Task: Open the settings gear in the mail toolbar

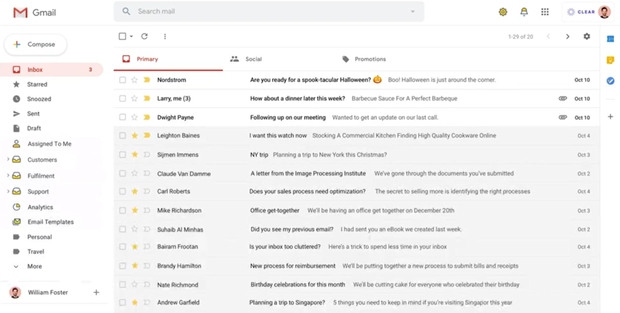Action: tap(586, 36)
